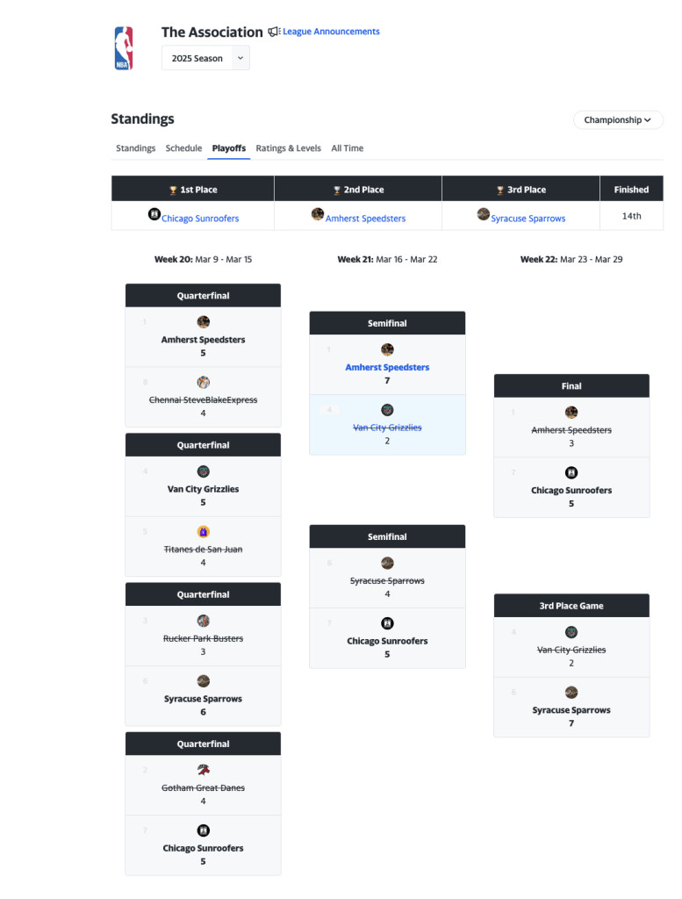Click Syracuse Sparrows link in 3rd Place row
The height and width of the screenshot is (899, 682).
click(x=528, y=219)
